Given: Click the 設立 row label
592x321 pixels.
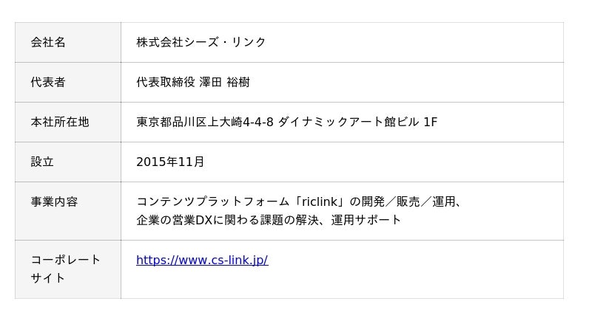Looking at the screenshot, I should click(x=42, y=162).
